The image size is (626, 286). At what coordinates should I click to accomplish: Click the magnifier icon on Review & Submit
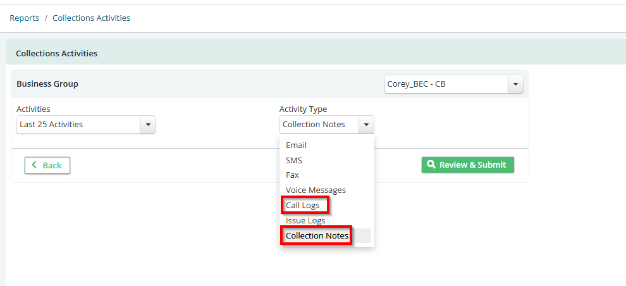[431, 165]
